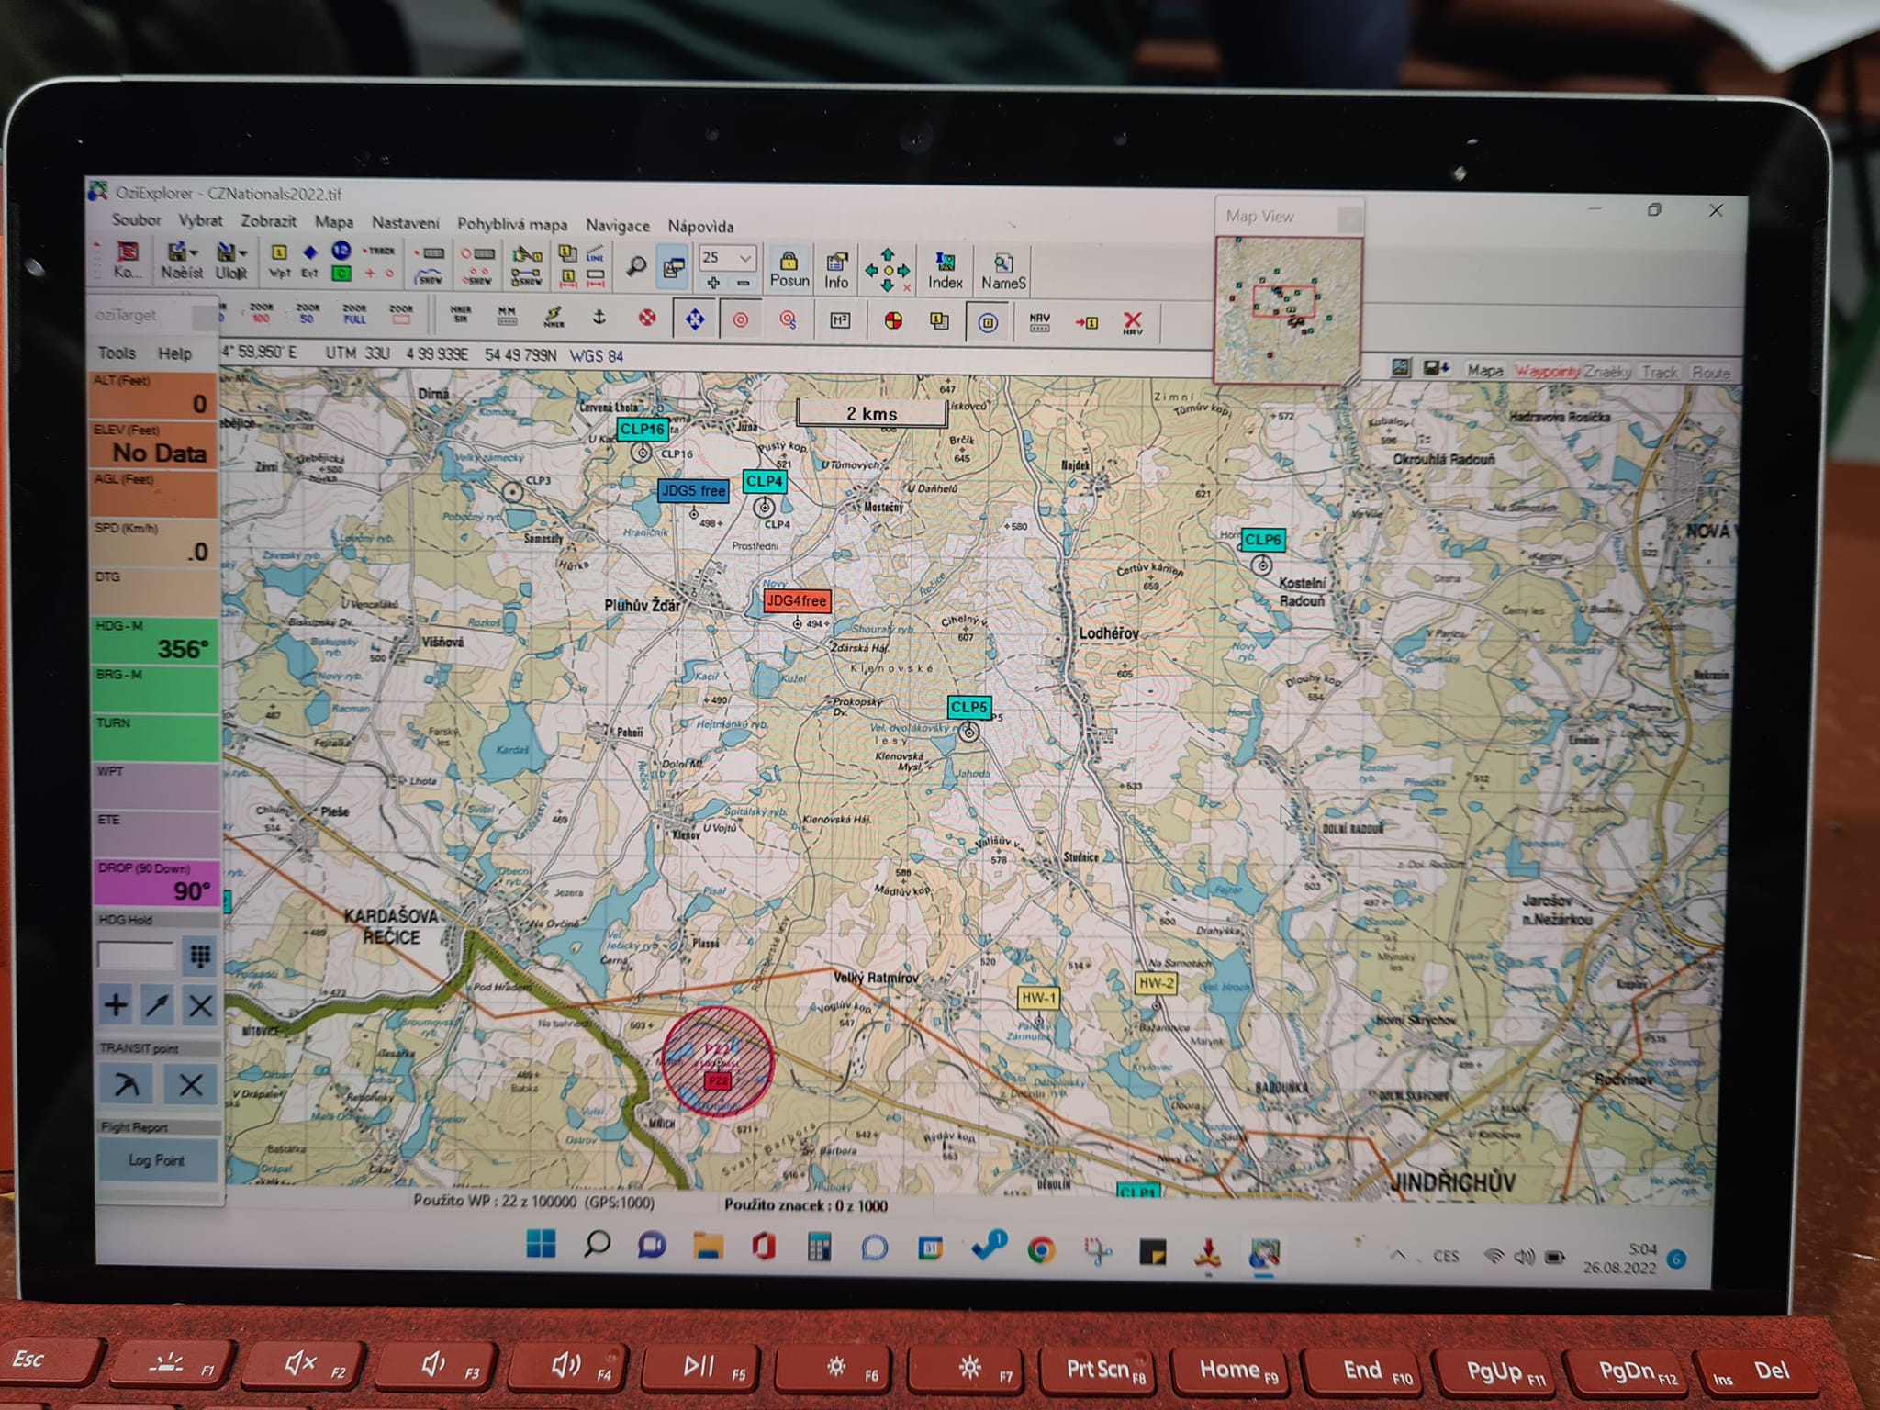This screenshot has height=1410, width=1880.
Task: Open the Zobrazit menu
Action: [268, 221]
